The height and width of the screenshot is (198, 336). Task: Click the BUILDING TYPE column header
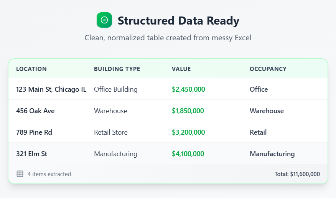coord(117,69)
